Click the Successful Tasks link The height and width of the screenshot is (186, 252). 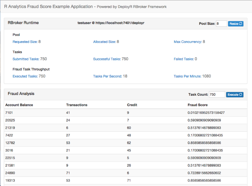click(x=107, y=59)
